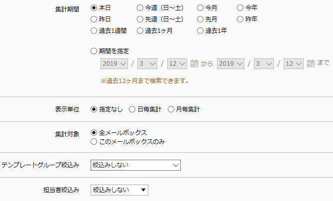This screenshot has height=201, width=333.
Task: Select the 今年 period radio button
Action: (x=240, y=8)
